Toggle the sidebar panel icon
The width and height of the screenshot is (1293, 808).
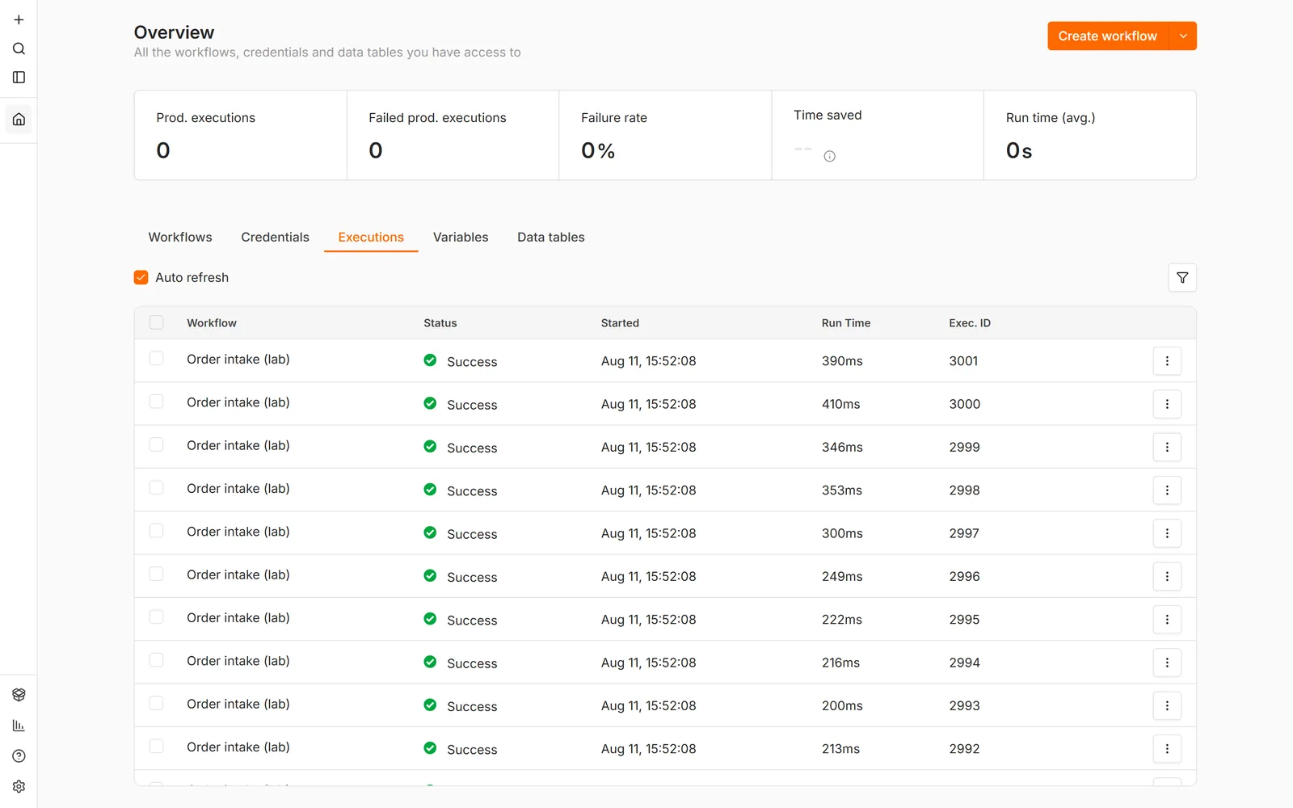pyautogui.click(x=19, y=78)
